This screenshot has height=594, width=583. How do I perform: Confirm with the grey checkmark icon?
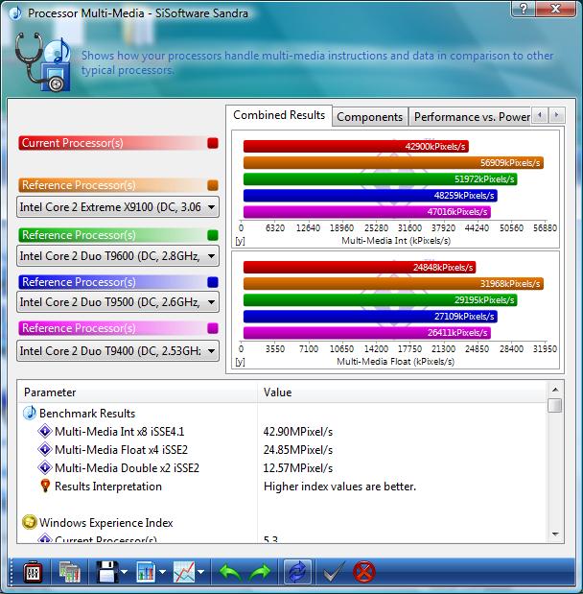click(x=334, y=572)
